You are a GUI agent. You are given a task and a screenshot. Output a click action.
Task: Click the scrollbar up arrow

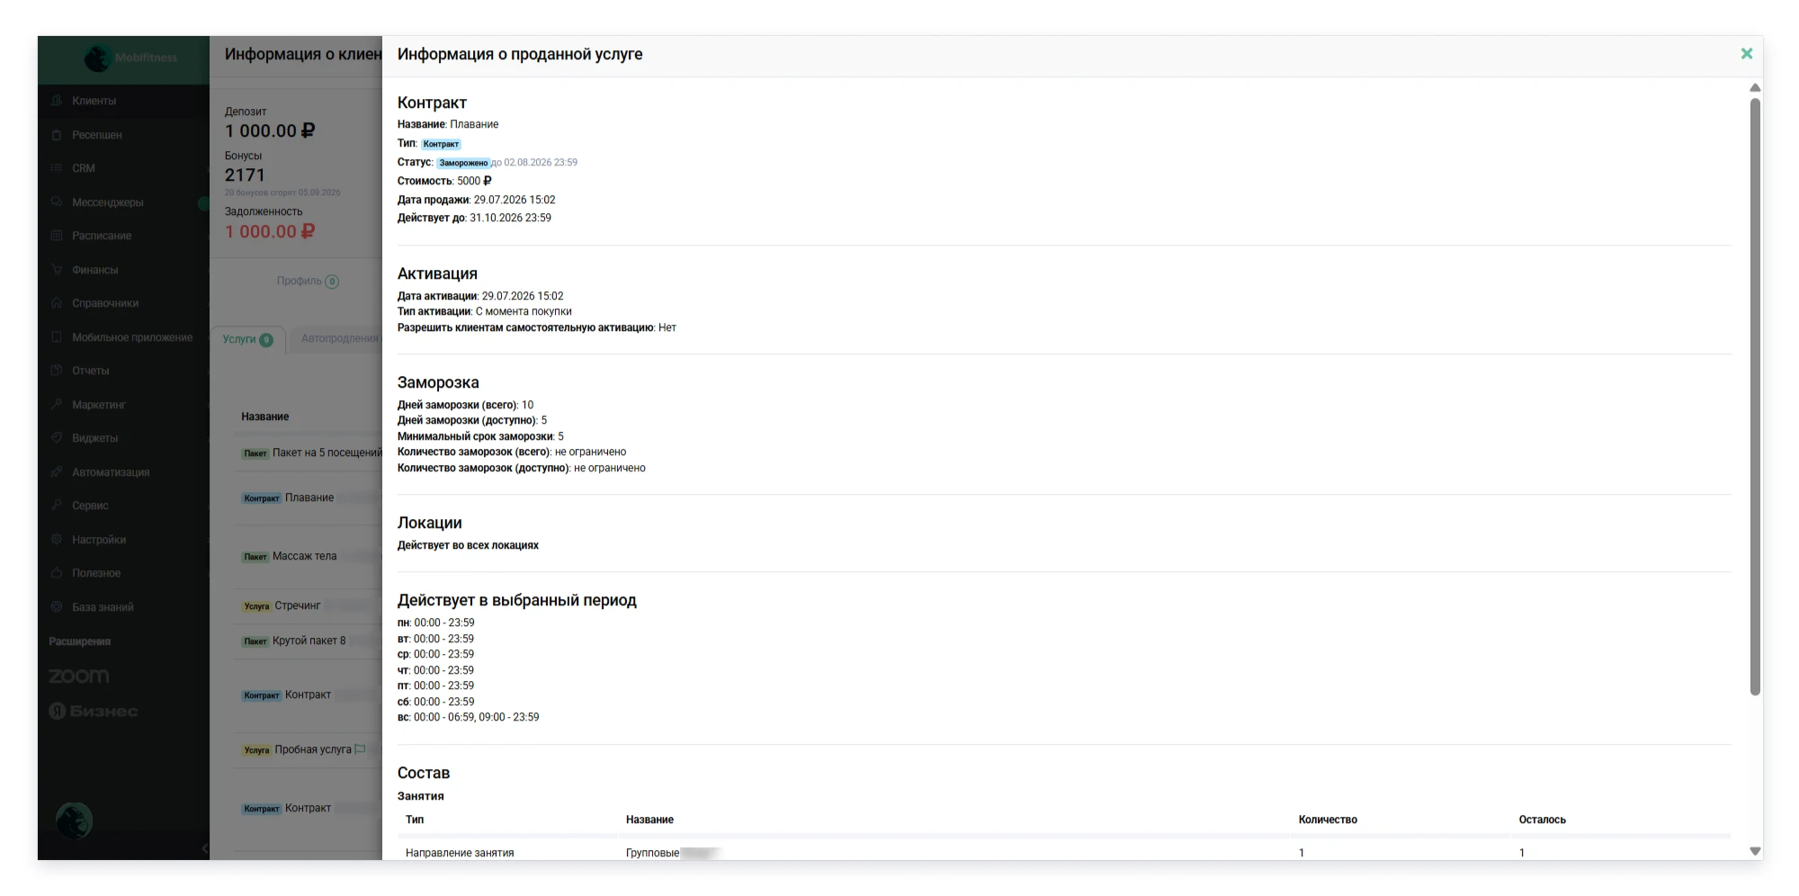point(1755,87)
